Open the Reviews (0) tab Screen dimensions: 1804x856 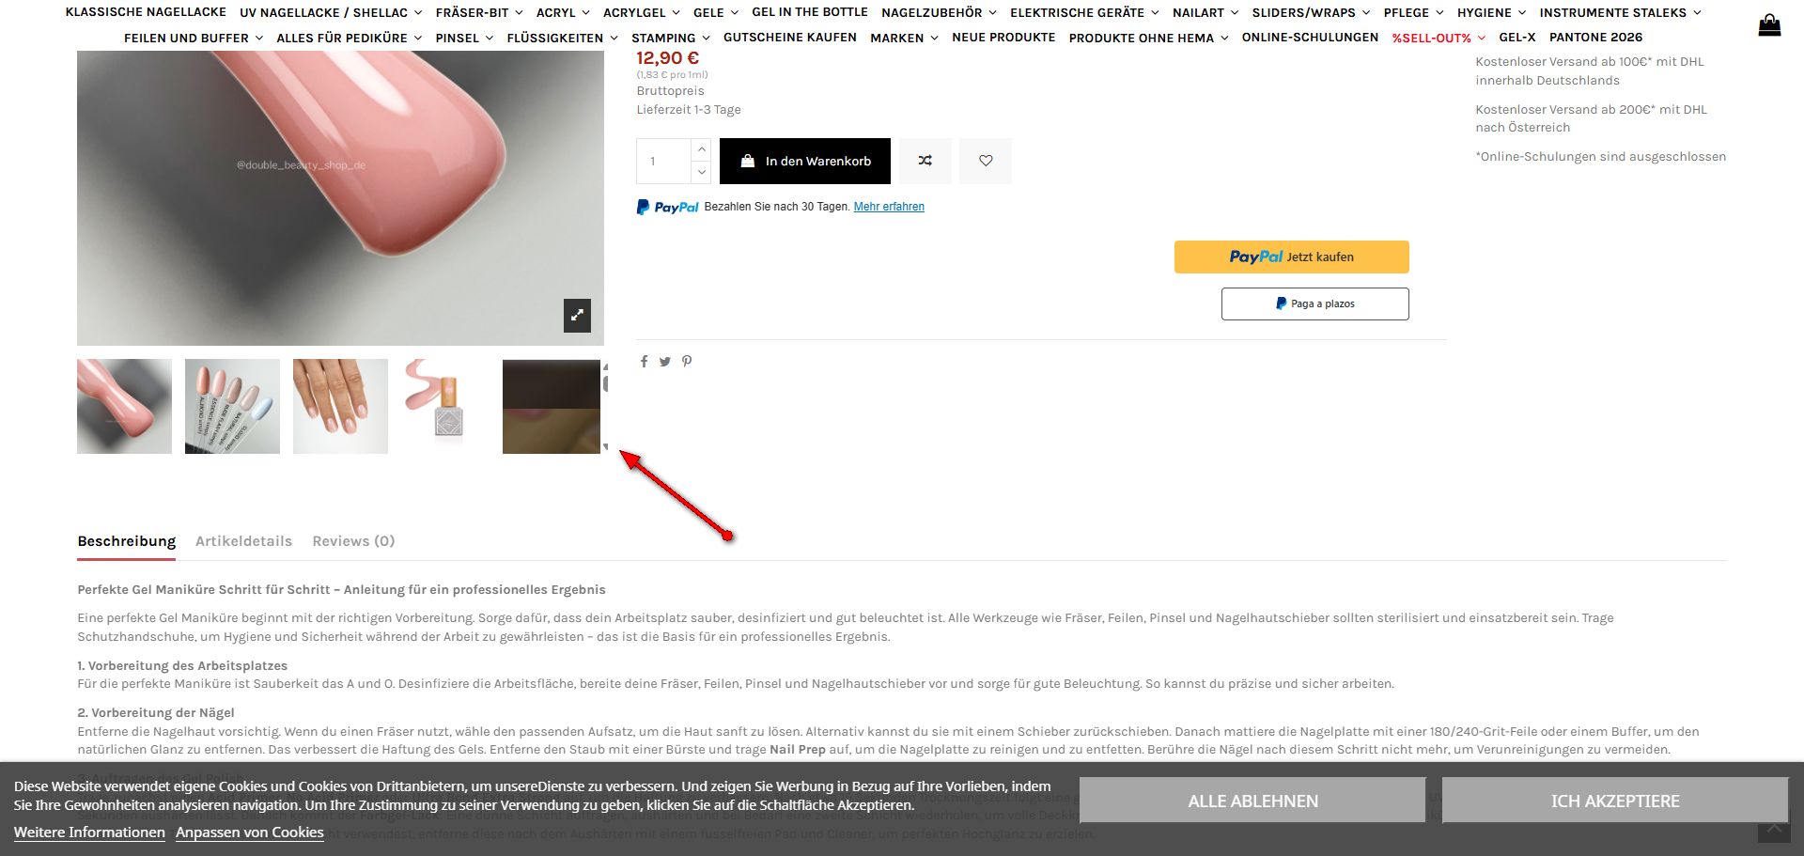coord(353,541)
